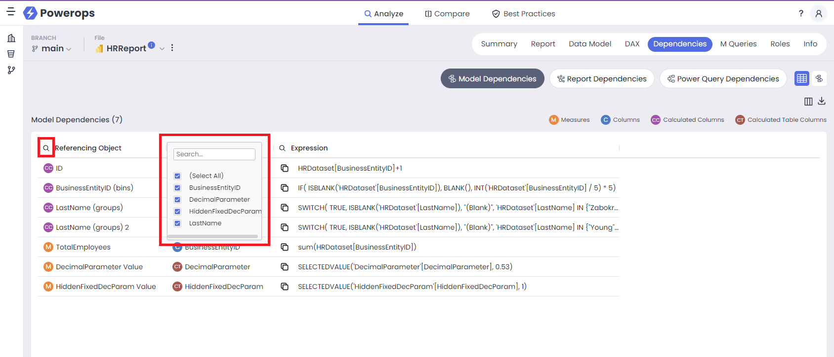834x357 pixels.
Task: Uncheck DecimalParameter filter checkbox
Action: click(x=177, y=200)
